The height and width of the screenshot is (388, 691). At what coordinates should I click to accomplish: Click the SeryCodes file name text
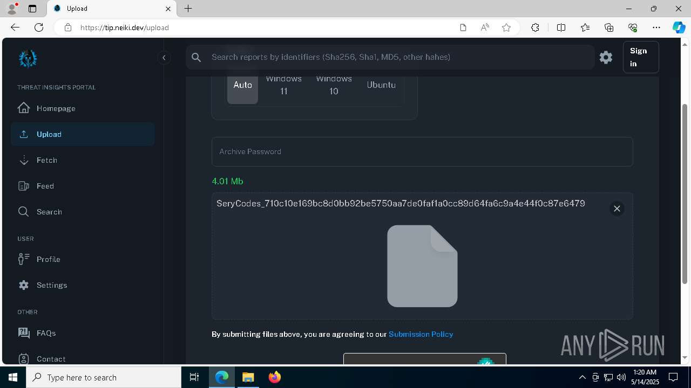click(x=401, y=203)
